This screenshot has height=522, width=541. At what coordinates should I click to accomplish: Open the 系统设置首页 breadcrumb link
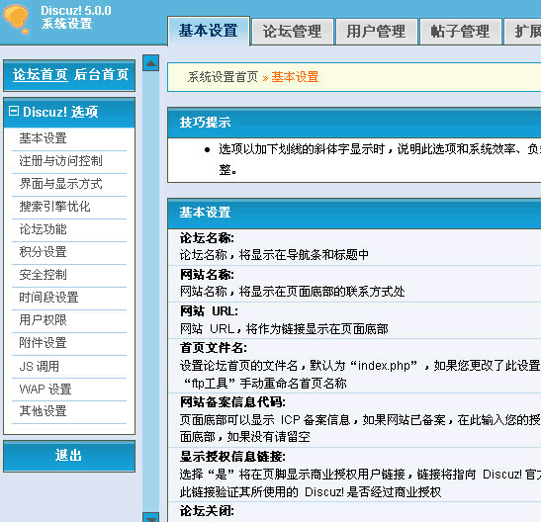(x=223, y=77)
